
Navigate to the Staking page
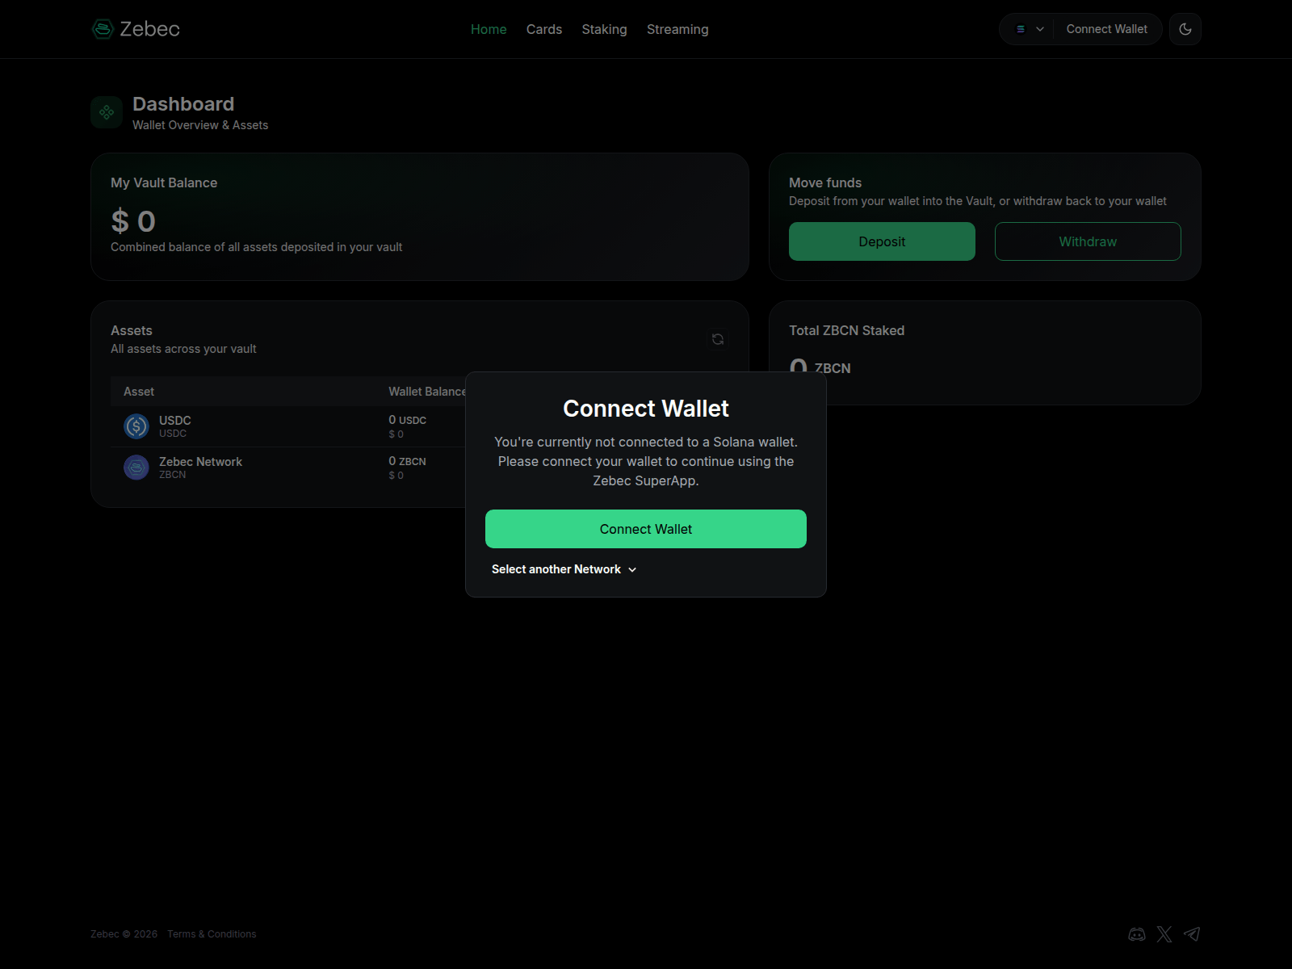tap(604, 29)
